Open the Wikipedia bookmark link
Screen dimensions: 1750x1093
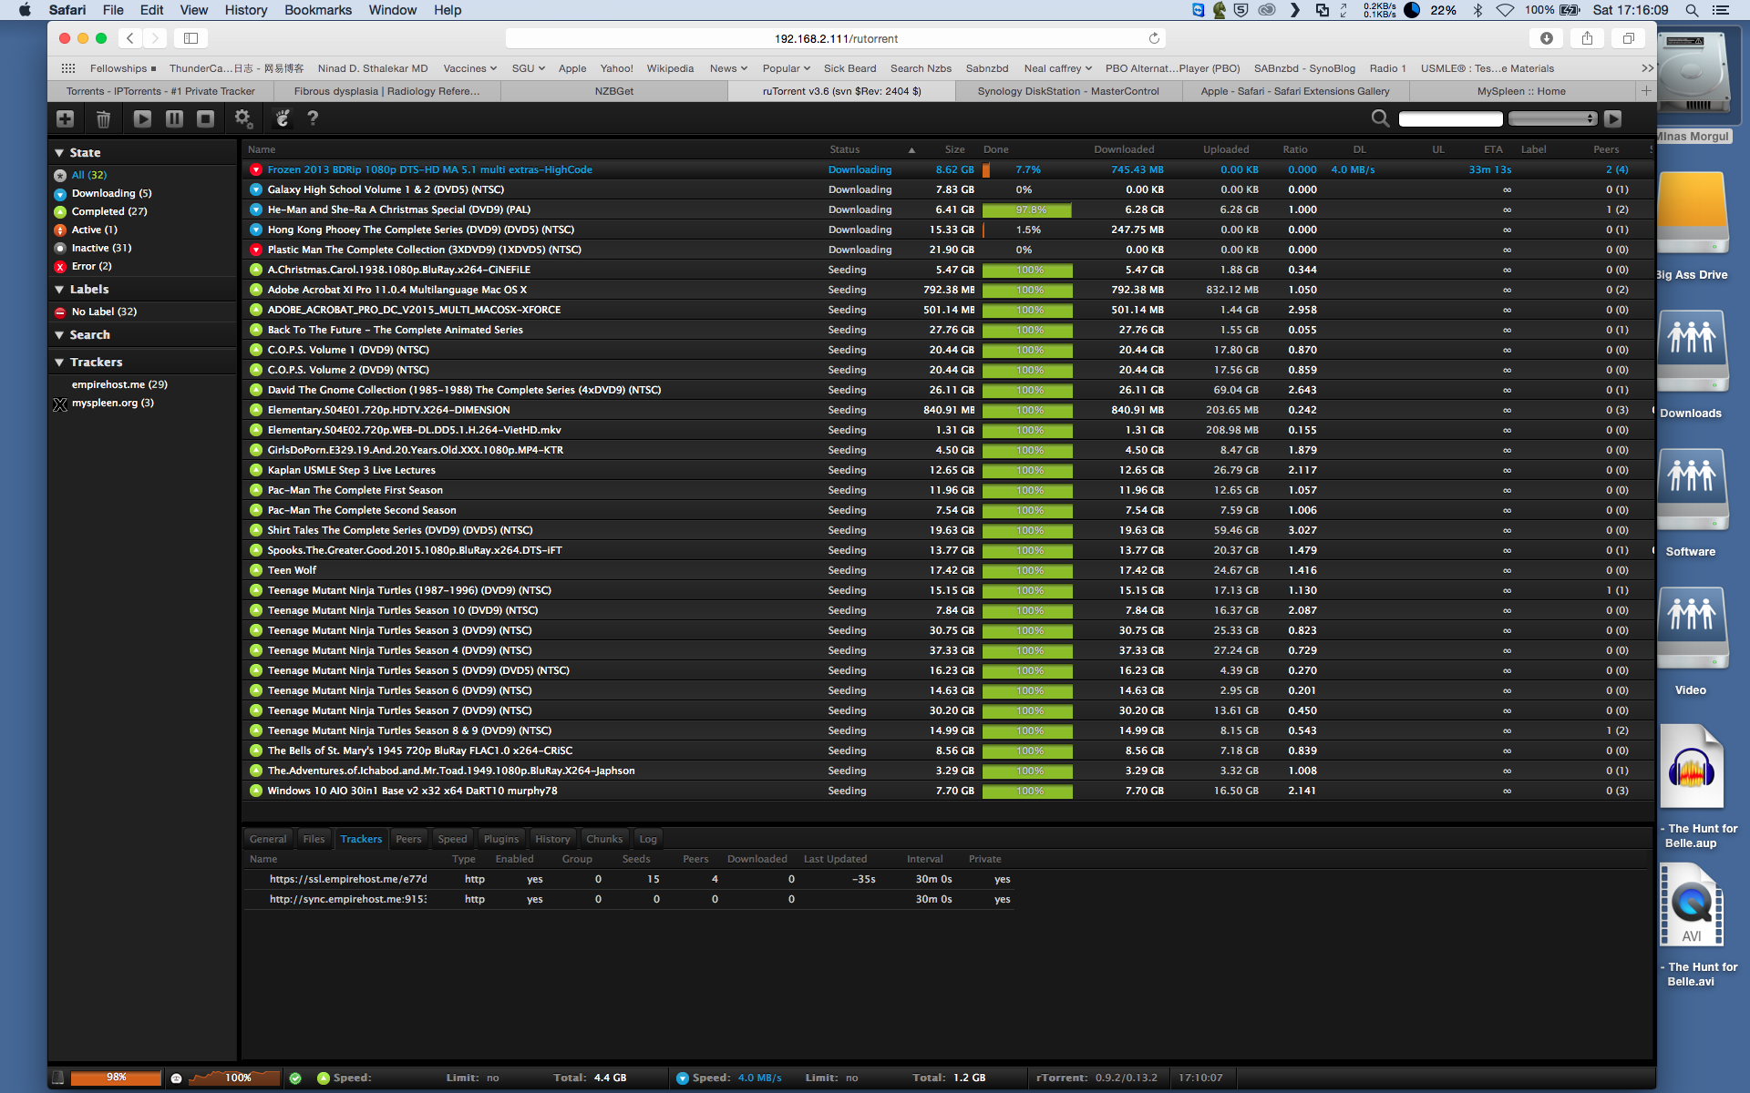tap(670, 68)
